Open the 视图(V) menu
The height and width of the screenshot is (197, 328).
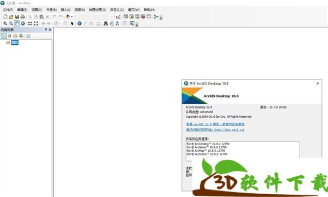click(37, 10)
